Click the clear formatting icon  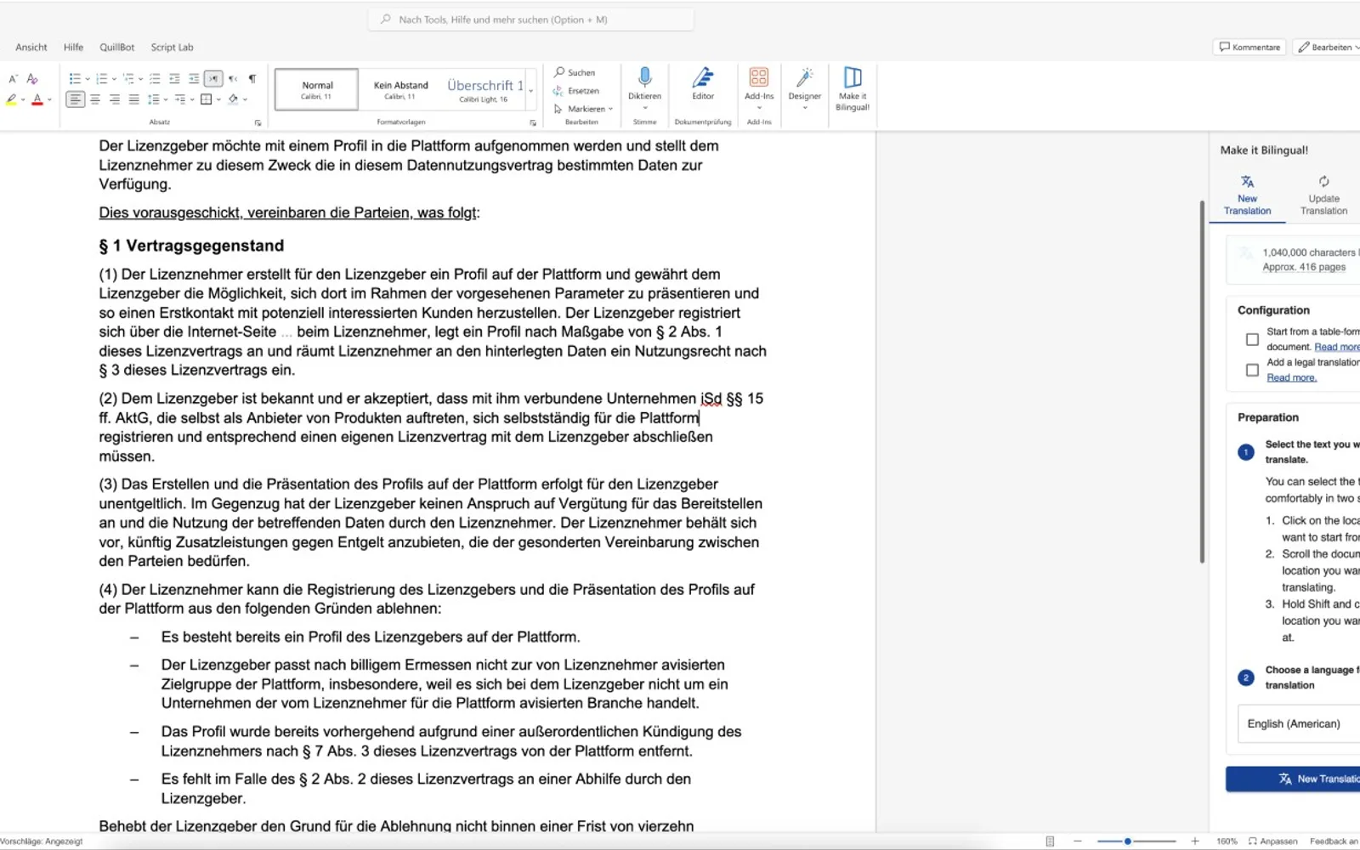tap(32, 78)
